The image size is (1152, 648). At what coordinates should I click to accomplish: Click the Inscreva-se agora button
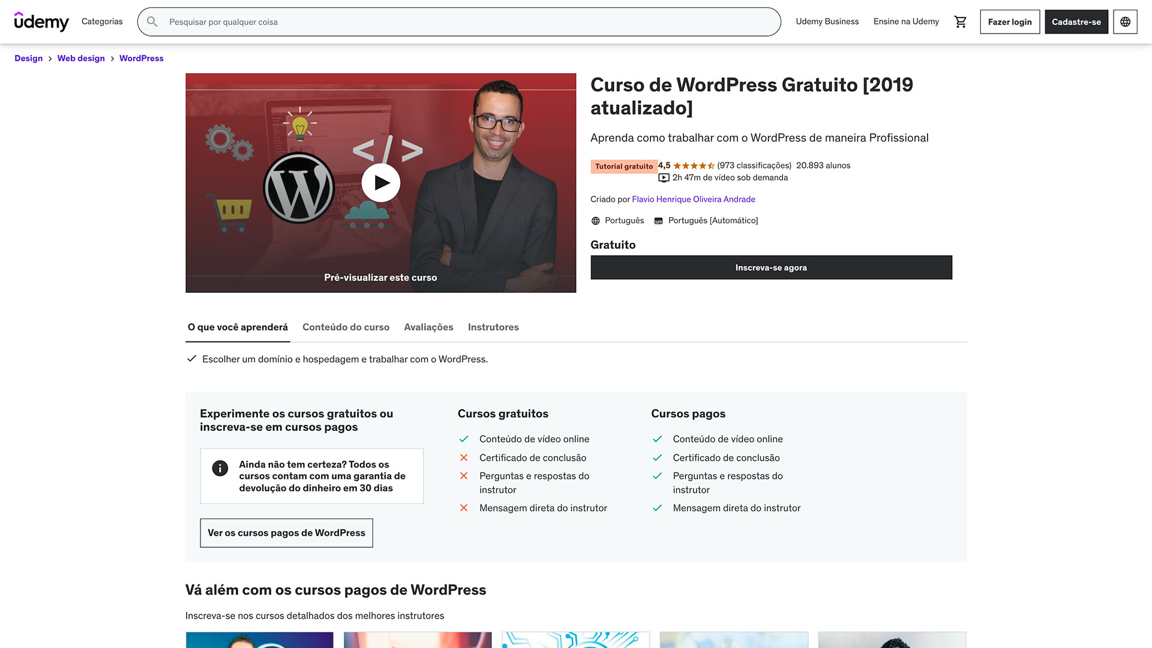click(771, 268)
